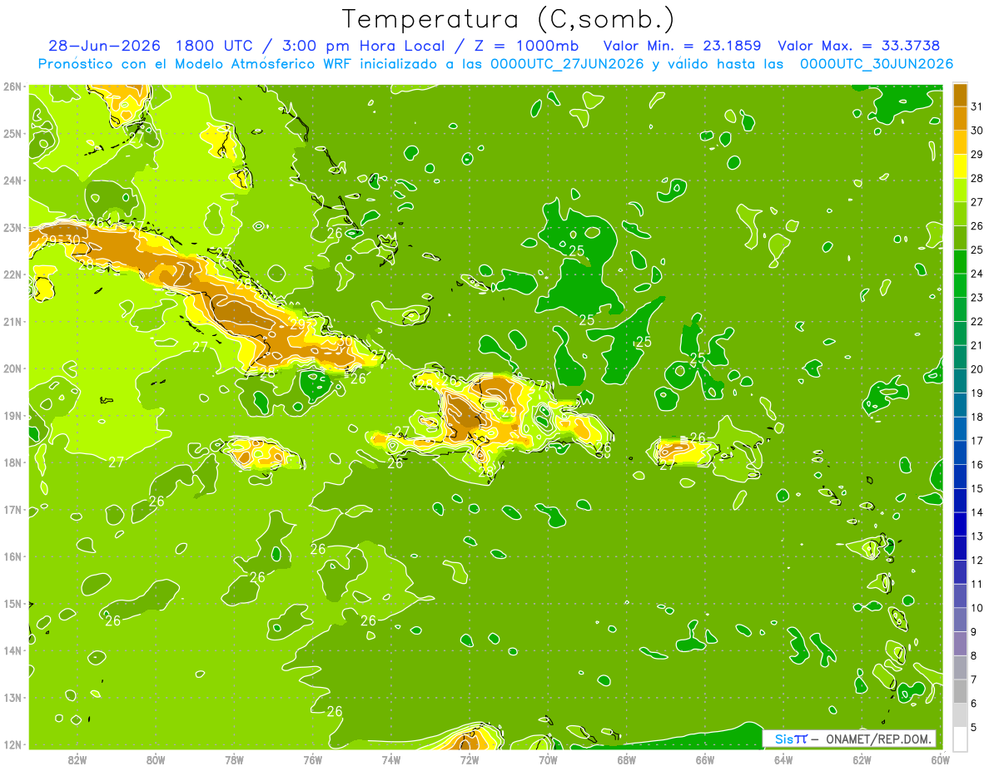This screenshot has width=999, height=771.
Task: Click the "15N" latitude axis label
Action: [x=12, y=603]
